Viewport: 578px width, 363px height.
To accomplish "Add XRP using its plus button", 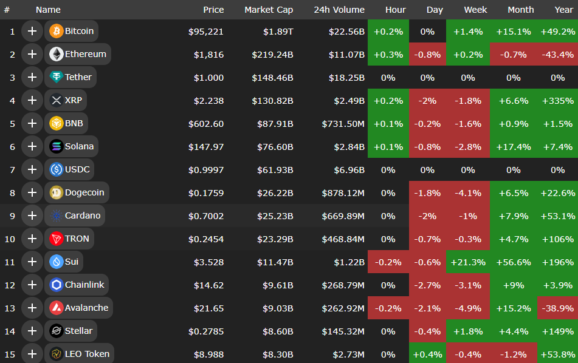I will [32, 100].
